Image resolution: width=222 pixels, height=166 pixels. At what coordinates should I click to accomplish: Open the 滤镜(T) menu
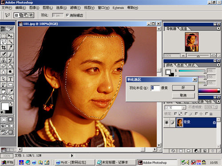click(x=75, y=8)
